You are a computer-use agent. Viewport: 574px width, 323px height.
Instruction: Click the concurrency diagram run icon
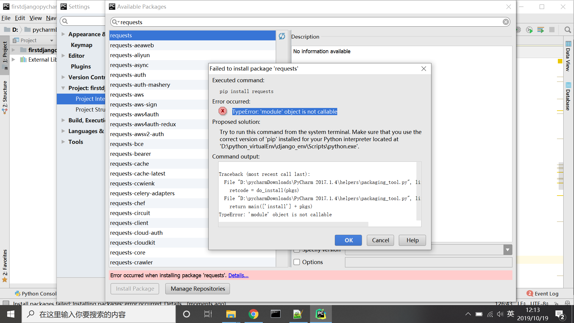(x=541, y=30)
